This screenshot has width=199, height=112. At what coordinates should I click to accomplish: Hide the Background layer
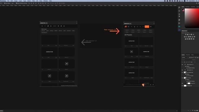point(183,86)
